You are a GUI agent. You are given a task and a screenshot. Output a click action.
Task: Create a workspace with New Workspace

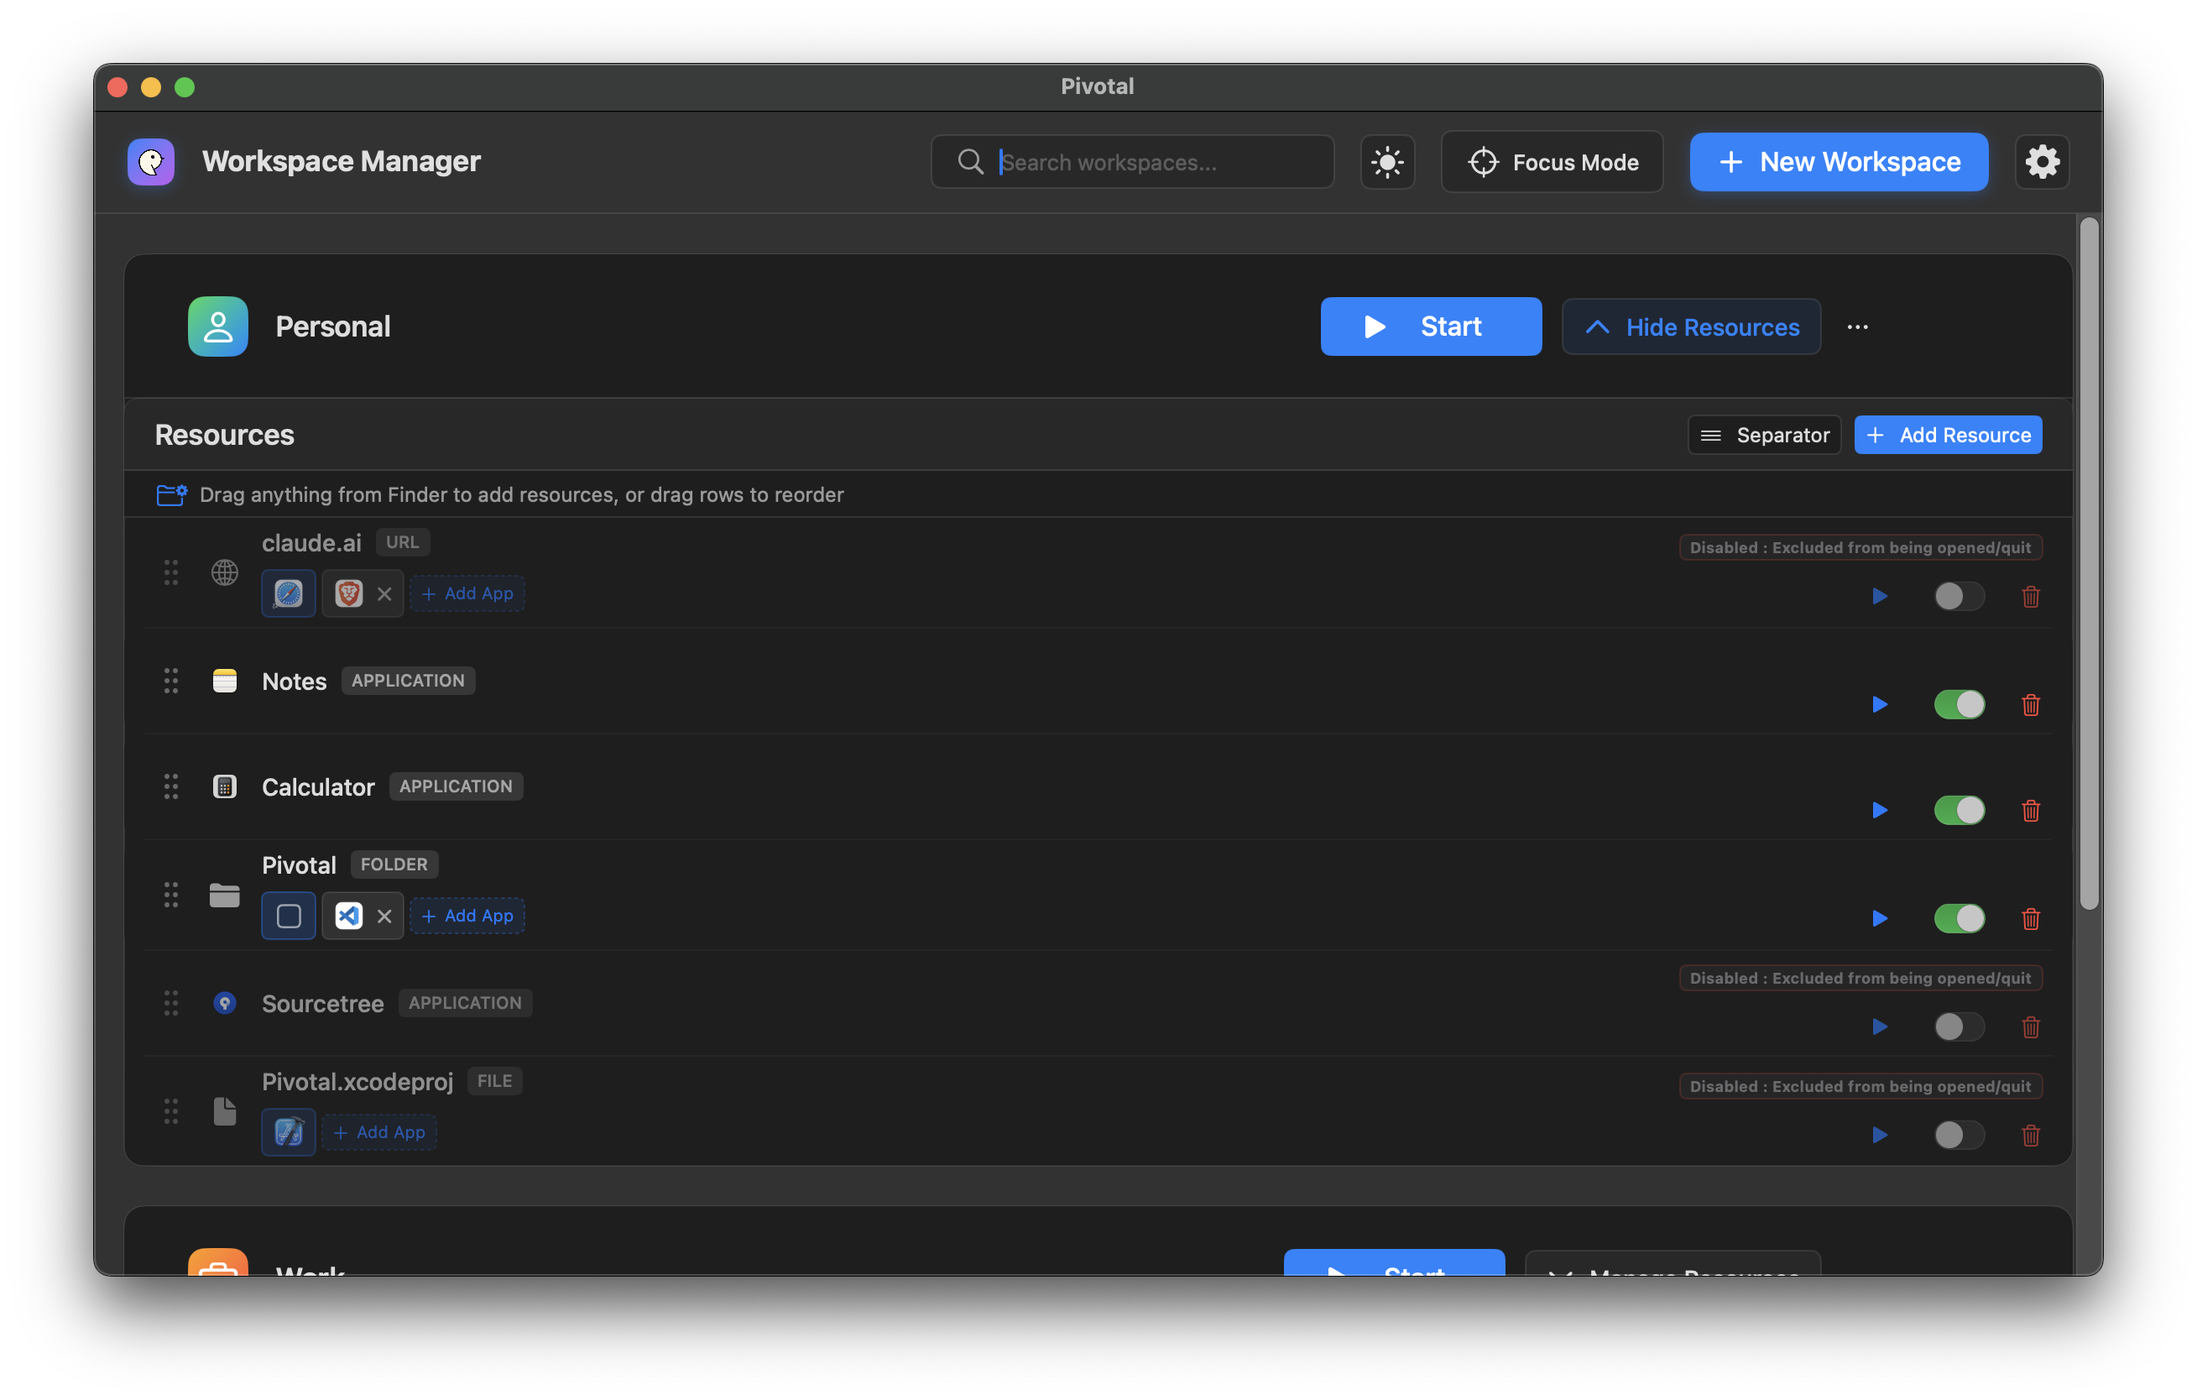coord(1838,161)
